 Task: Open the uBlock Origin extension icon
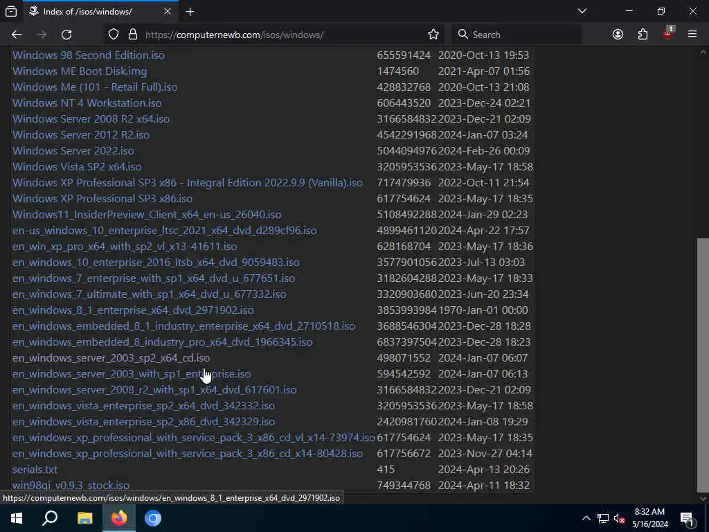[668, 34]
